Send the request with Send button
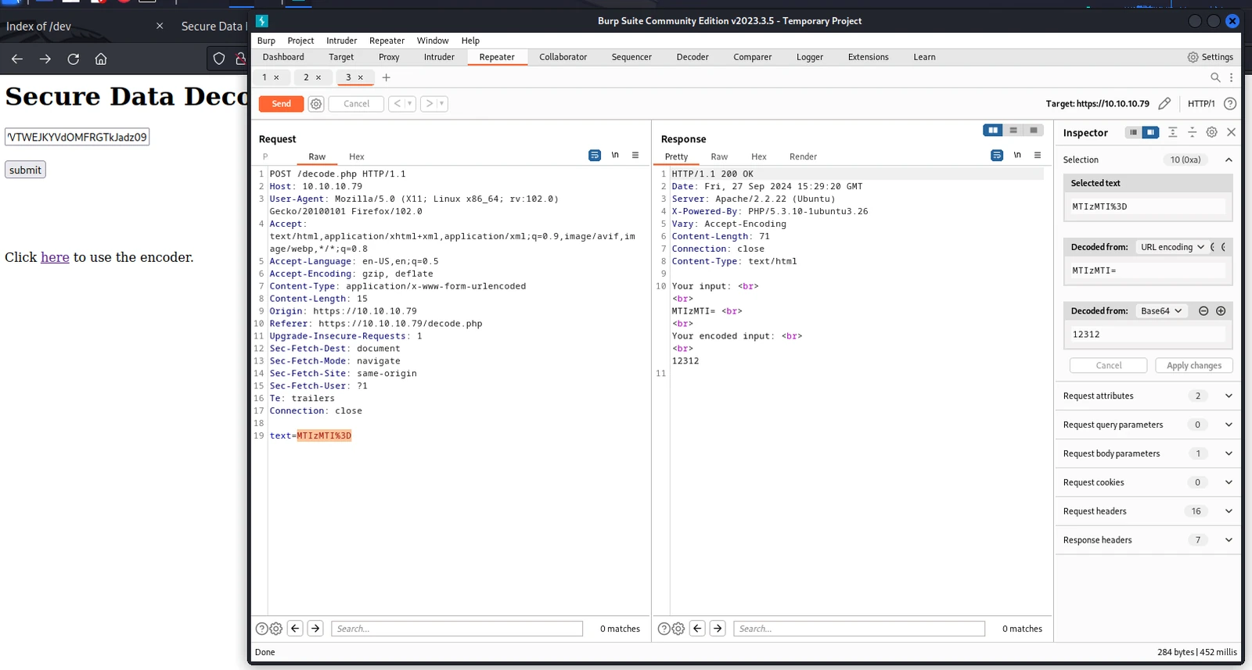1252x670 pixels. tap(282, 104)
